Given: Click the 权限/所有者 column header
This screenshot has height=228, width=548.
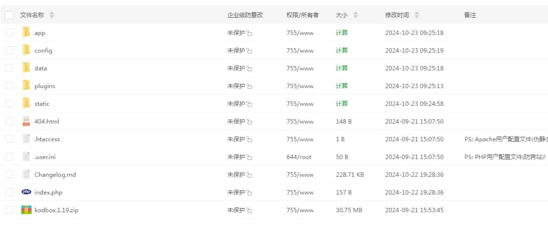Looking at the screenshot, I should 302,15.
